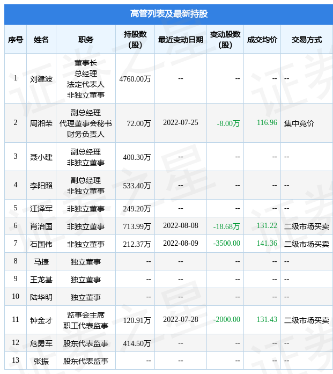Click the name 马捷

pyautogui.click(x=41, y=262)
